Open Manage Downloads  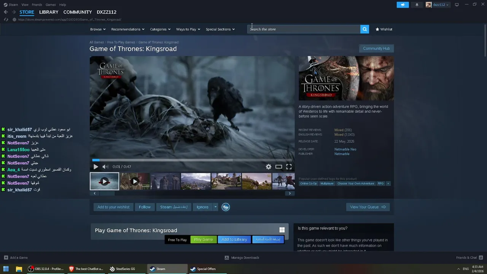pyautogui.click(x=242, y=258)
